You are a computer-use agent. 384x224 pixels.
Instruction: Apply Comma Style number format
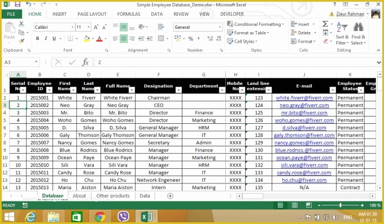point(198,39)
